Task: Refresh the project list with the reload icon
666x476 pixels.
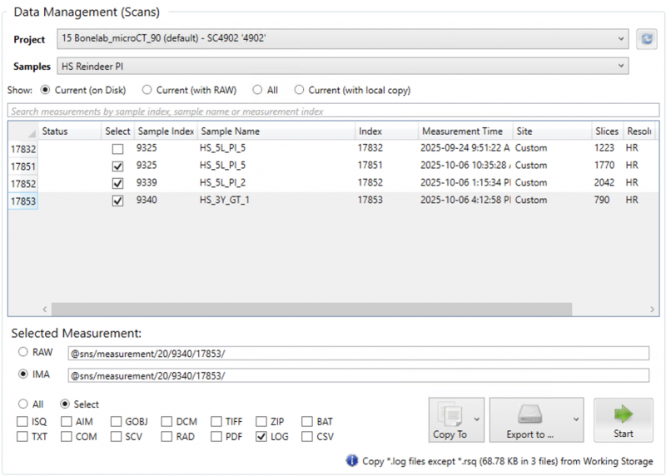Action: (x=647, y=39)
